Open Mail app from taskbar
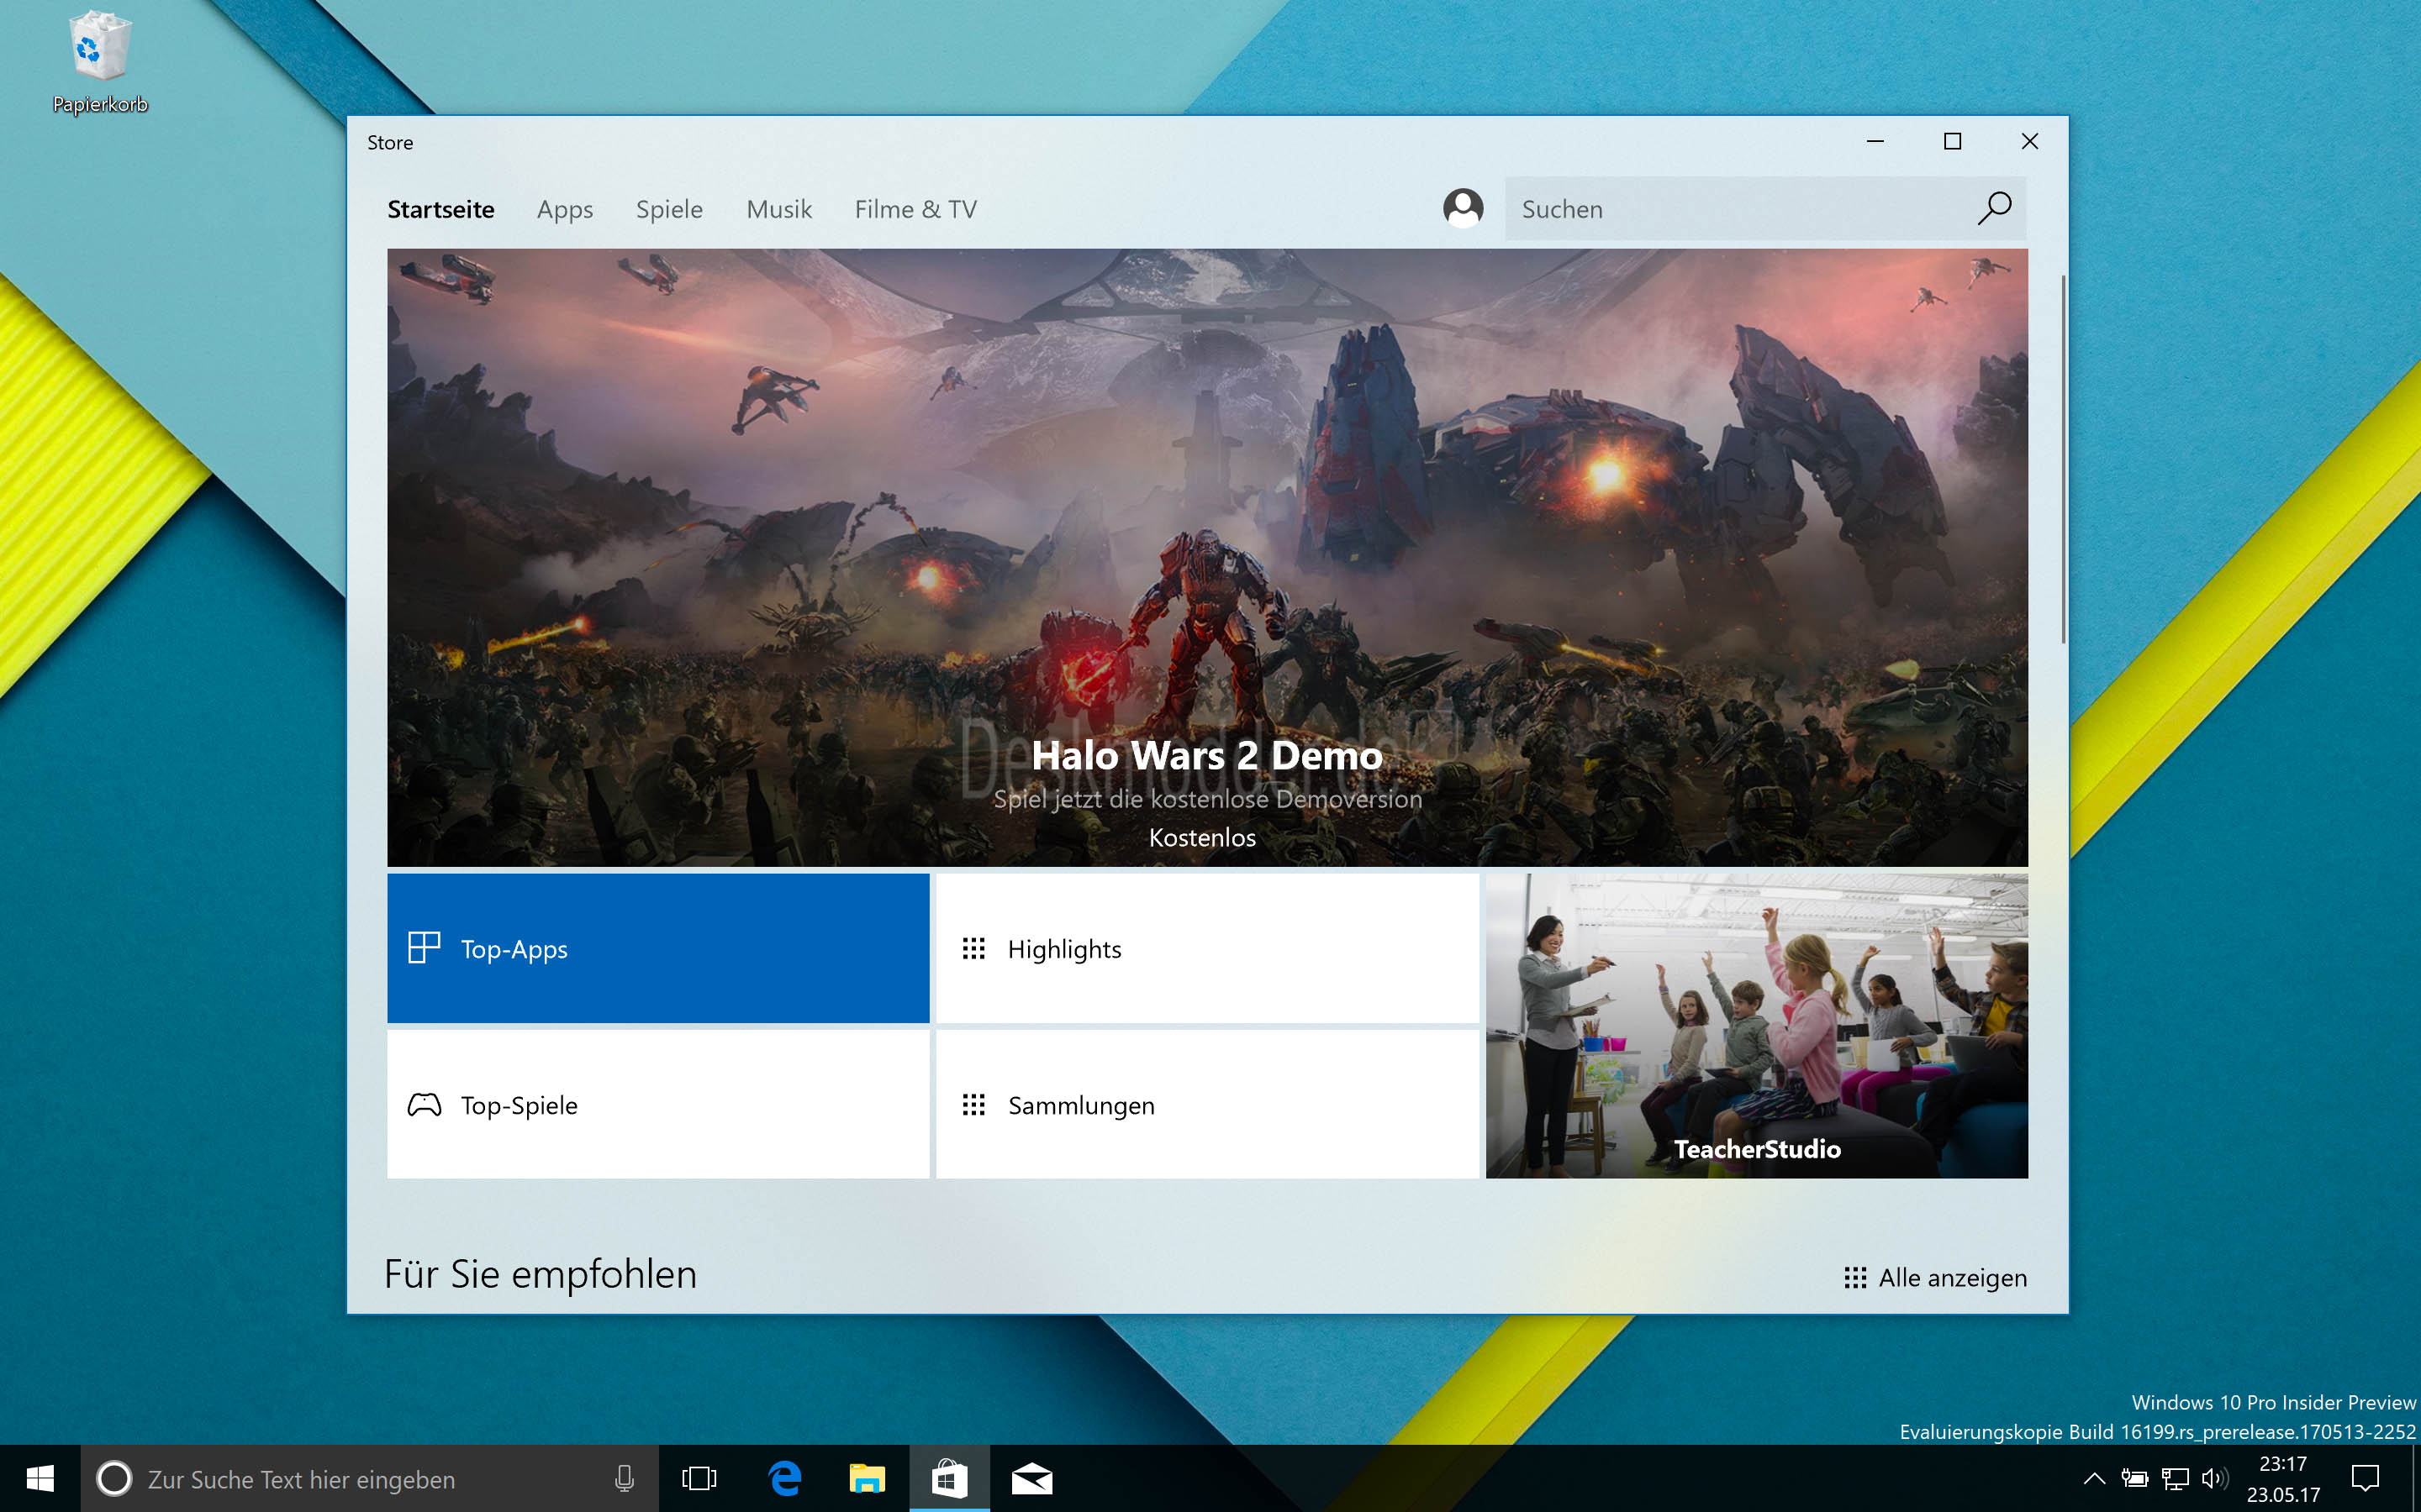Image resolution: width=2421 pixels, height=1512 pixels. (x=1031, y=1478)
